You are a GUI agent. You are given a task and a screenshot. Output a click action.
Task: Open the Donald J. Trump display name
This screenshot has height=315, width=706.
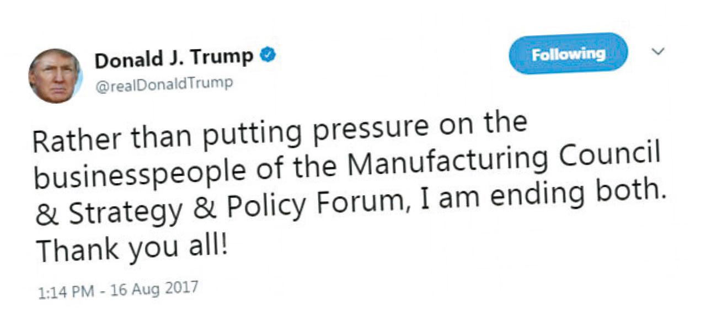(x=174, y=58)
